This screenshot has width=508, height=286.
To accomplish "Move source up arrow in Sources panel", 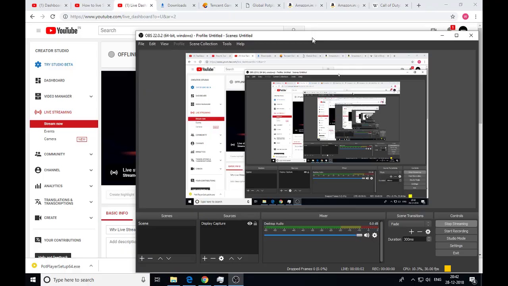I will click(x=231, y=258).
